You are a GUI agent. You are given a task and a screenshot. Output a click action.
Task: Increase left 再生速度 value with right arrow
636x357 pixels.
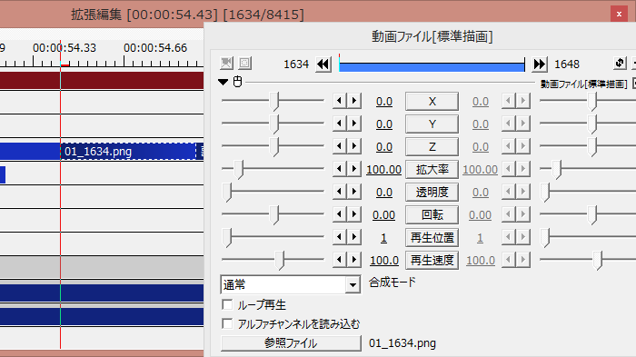click(x=354, y=260)
